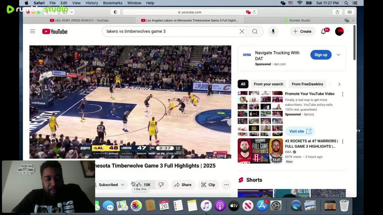Open the account avatar menu

pos(339,31)
